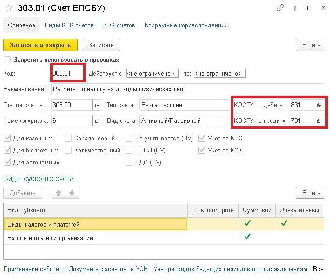Enable 'Запретить использовать в проводках' checkbox

pyautogui.click(x=7, y=60)
